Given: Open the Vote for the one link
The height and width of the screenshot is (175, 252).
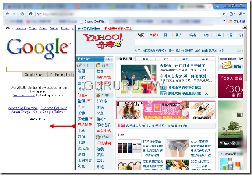Looking at the screenshot, I should click(x=24, y=95).
